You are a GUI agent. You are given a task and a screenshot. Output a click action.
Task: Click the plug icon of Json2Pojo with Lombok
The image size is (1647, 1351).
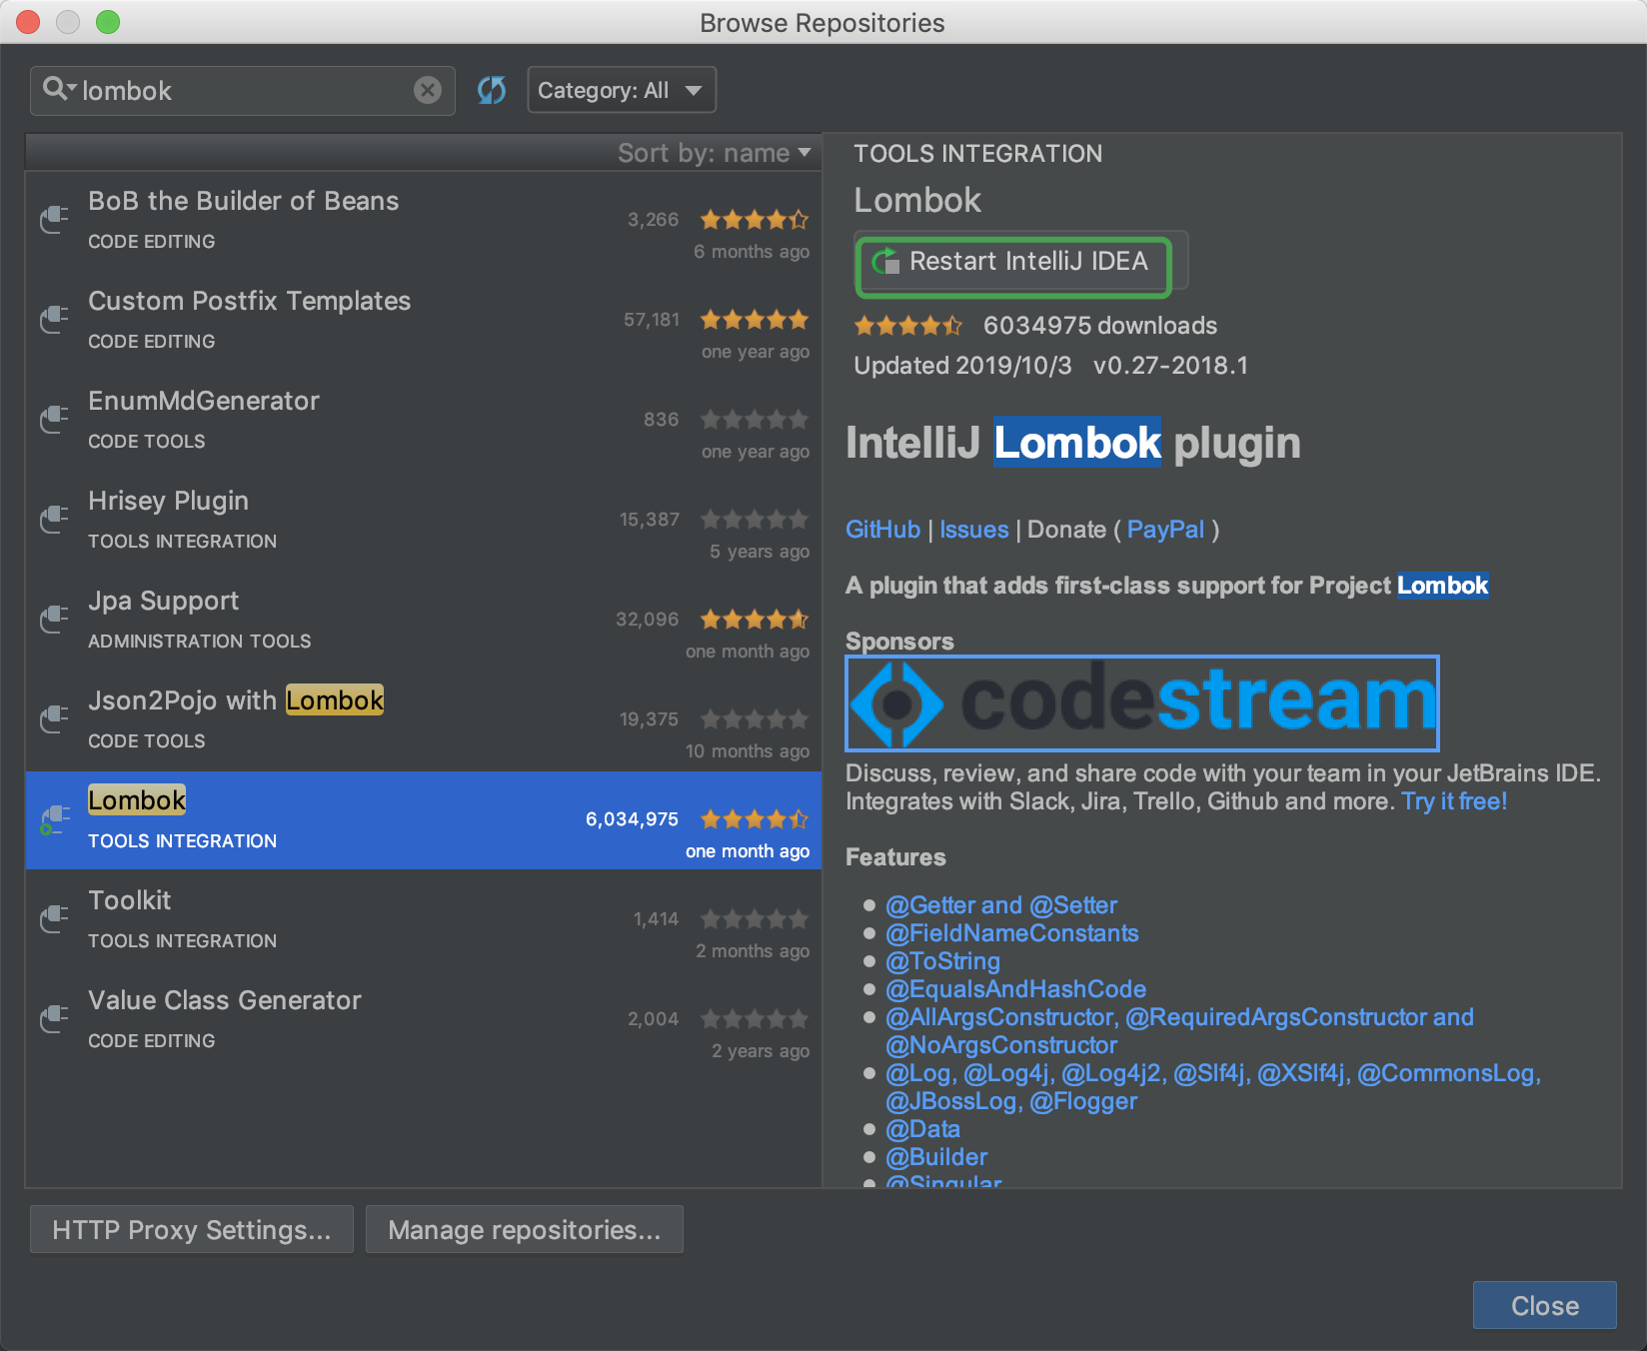(x=54, y=719)
